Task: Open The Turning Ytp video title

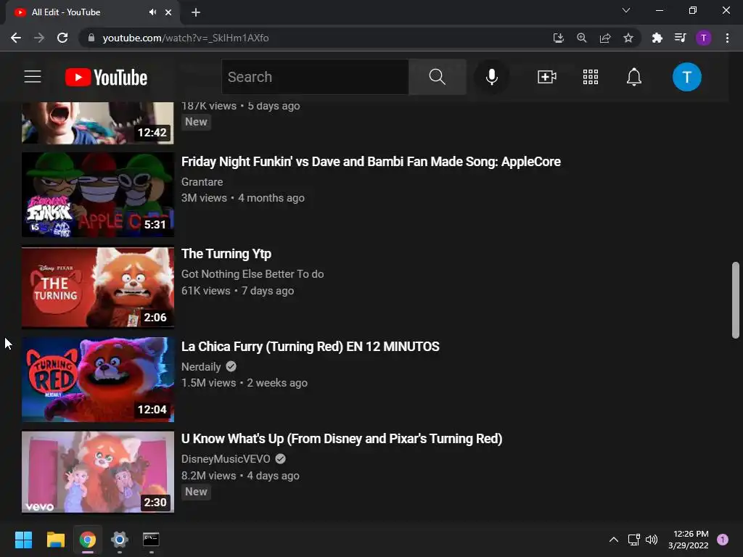Action: pyautogui.click(x=226, y=254)
